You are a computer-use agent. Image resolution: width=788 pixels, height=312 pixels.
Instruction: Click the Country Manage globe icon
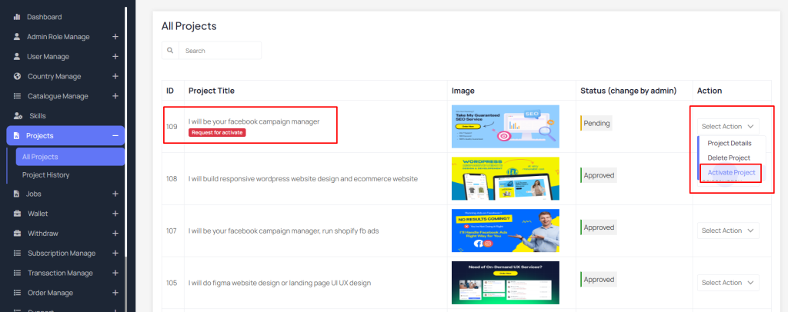17,76
